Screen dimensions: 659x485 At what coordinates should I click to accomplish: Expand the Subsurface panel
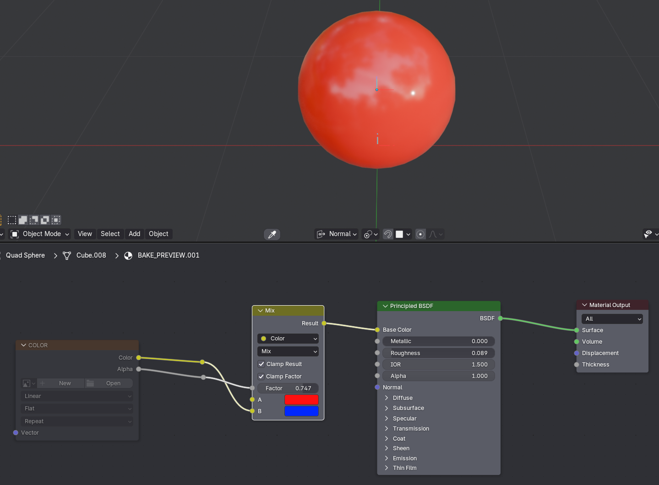click(x=387, y=408)
